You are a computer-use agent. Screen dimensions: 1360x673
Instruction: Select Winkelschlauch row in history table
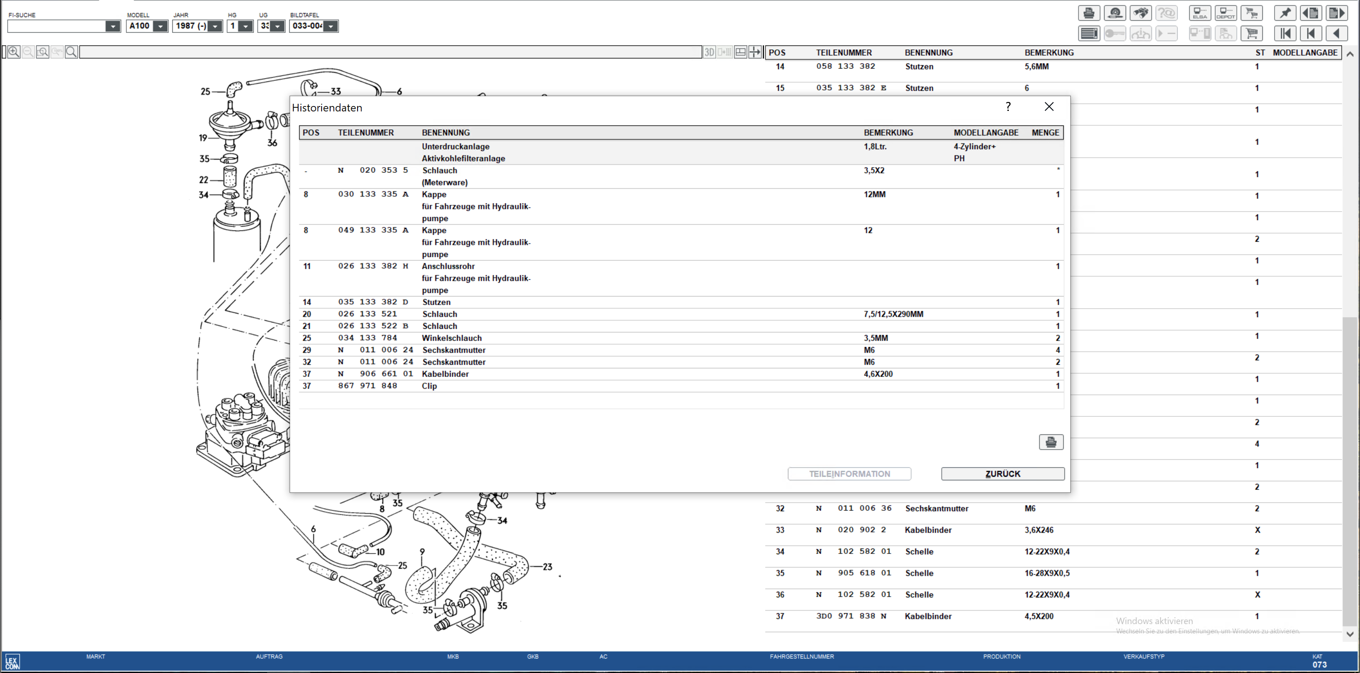pyautogui.click(x=452, y=338)
